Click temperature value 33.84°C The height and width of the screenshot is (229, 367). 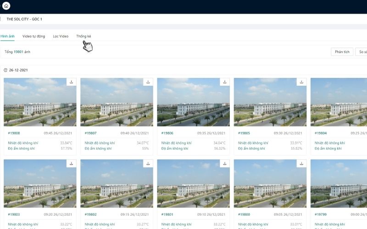coord(66,143)
